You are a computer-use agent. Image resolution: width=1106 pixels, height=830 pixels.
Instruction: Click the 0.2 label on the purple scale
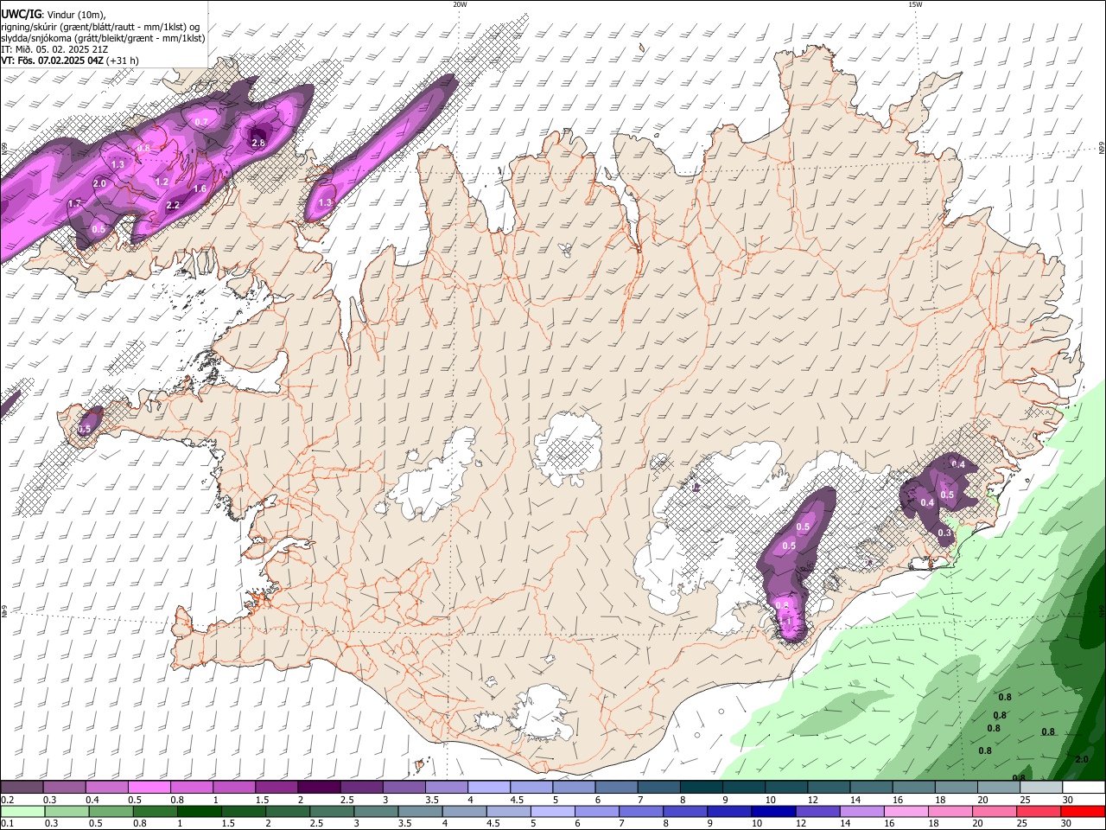coord(7,800)
